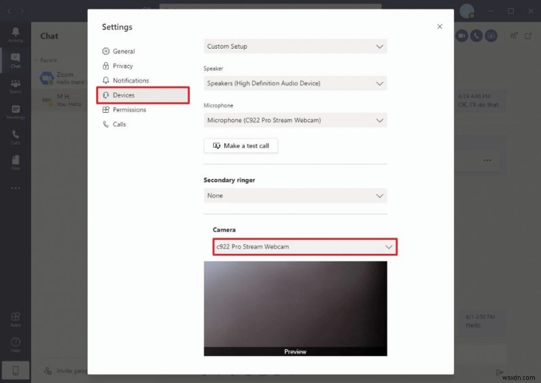Open General settings category
The width and height of the screenshot is (541, 383).
(118, 51)
